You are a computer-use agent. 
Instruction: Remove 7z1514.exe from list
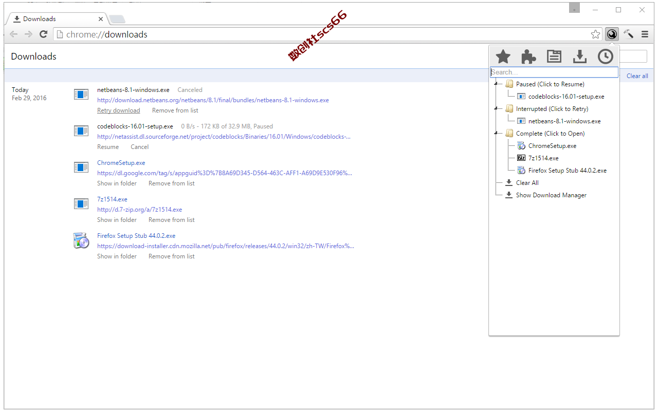171,220
